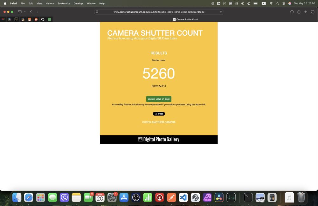This screenshot has width=318, height=206.
Task: Open the App Store from the dock
Action: click(x=124, y=197)
